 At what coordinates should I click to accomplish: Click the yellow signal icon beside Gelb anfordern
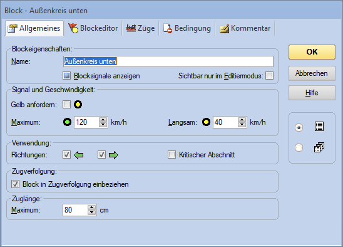tap(78, 104)
